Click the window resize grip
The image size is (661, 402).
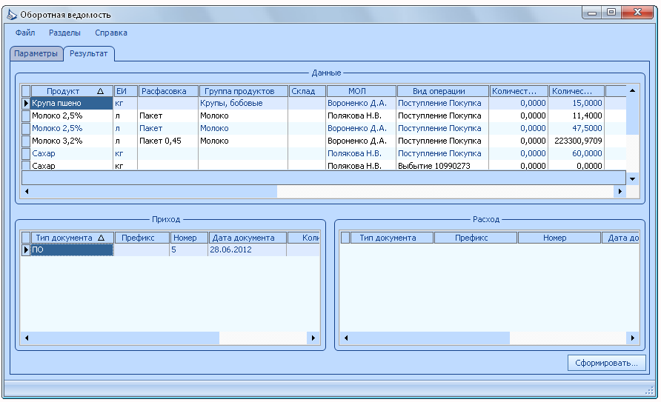(649, 391)
